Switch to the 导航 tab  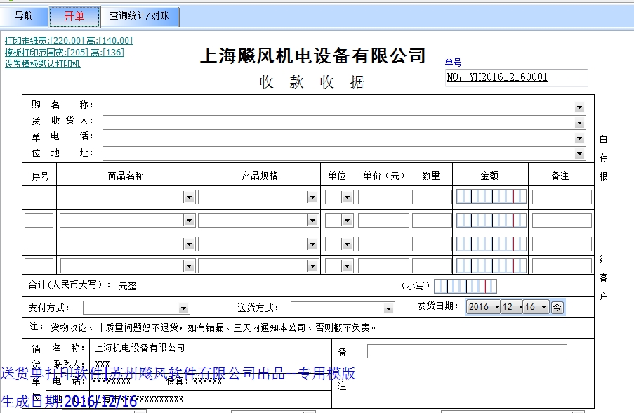tap(24, 16)
